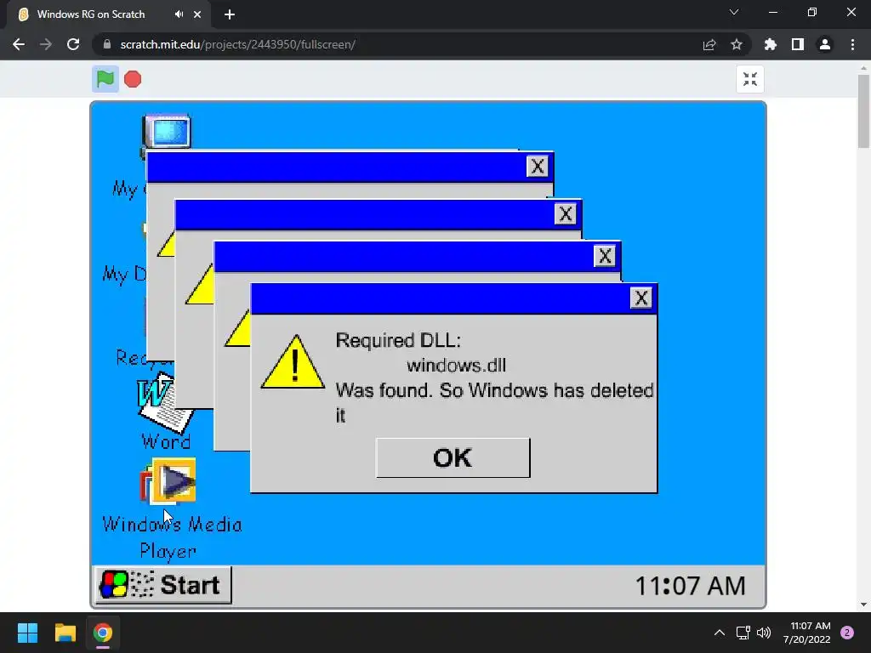This screenshot has height=653, width=871.
Task: Open a new Chrome tab
Action: 230,15
